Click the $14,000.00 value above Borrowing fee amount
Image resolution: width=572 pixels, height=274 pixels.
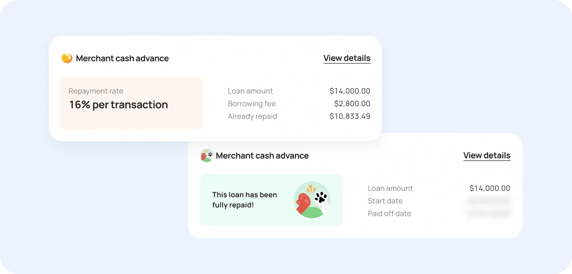coord(350,91)
